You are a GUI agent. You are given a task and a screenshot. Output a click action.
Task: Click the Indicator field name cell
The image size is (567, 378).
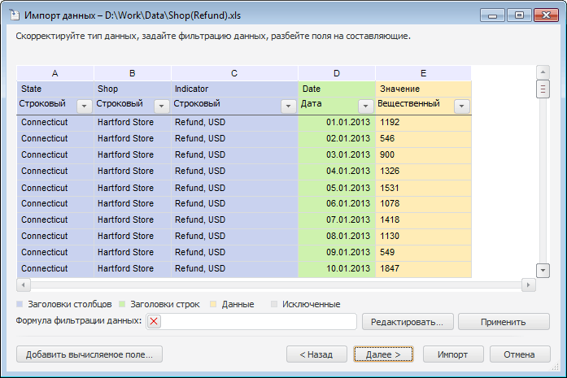pyautogui.click(x=234, y=89)
